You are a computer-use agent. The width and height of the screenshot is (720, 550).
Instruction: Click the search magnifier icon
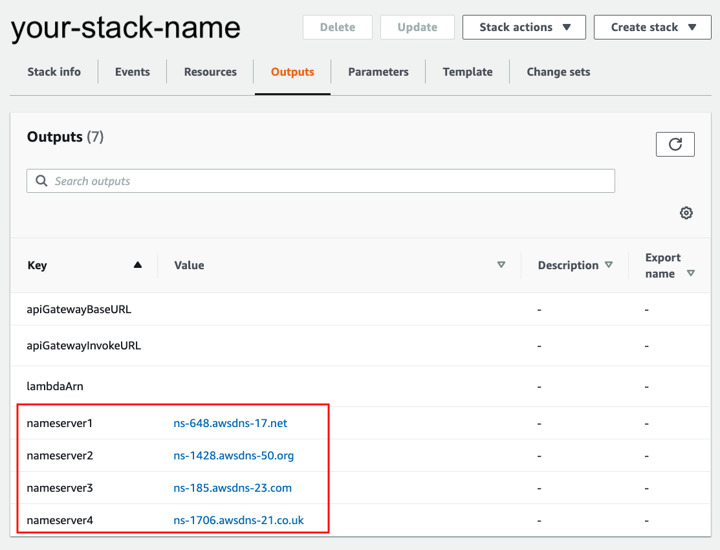click(x=41, y=181)
